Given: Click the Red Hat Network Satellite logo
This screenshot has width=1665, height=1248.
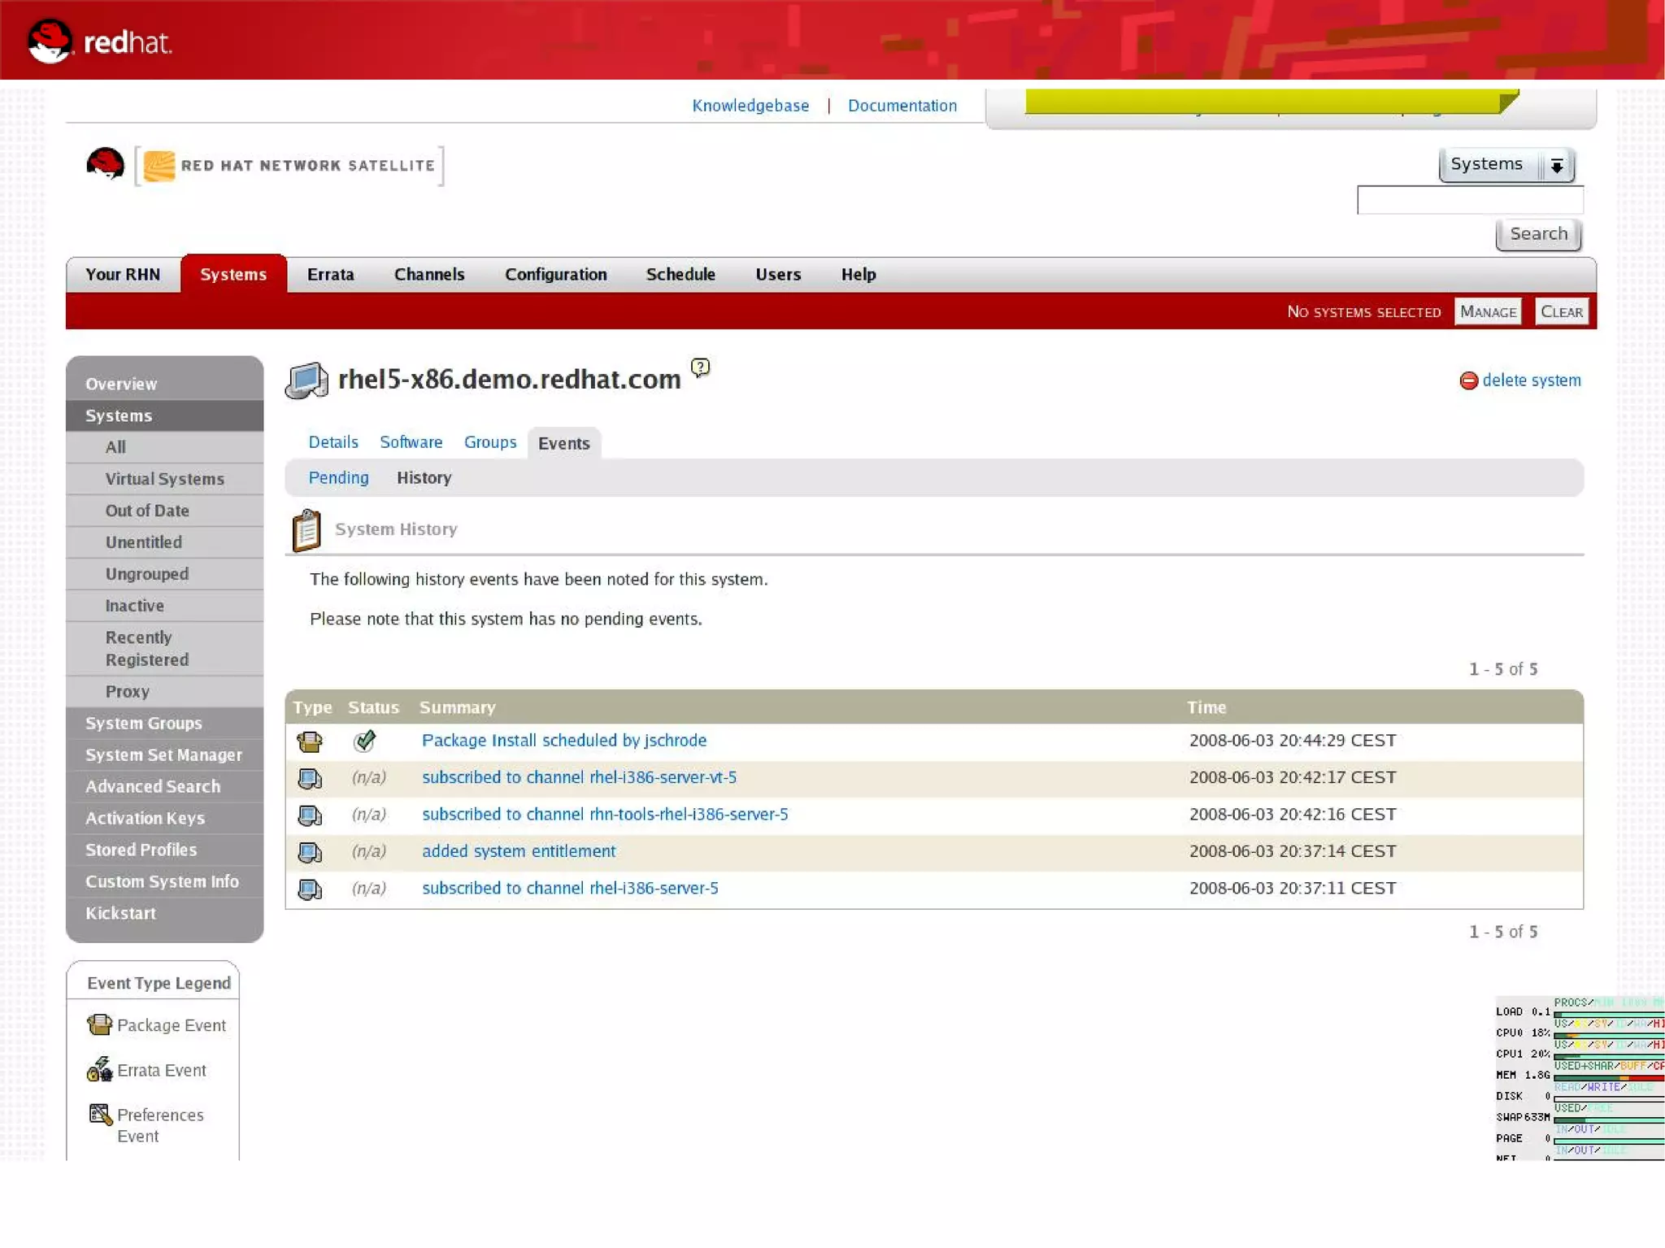Looking at the screenshot, I should click(289, 166).
